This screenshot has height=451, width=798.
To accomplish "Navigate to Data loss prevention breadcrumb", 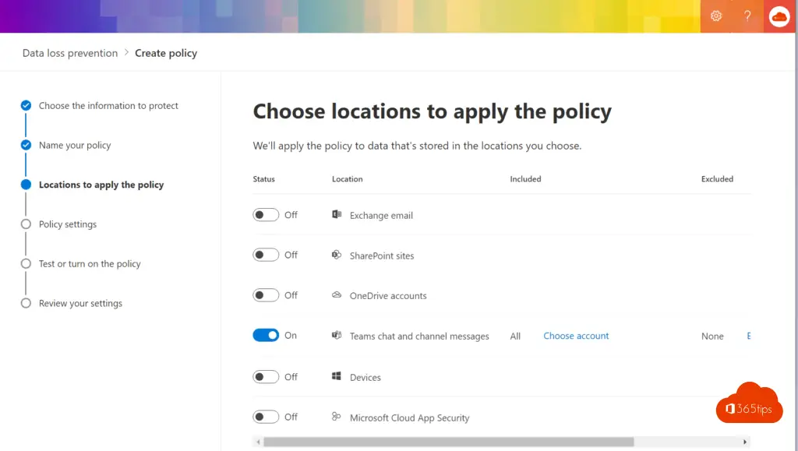I will (70, 53).
